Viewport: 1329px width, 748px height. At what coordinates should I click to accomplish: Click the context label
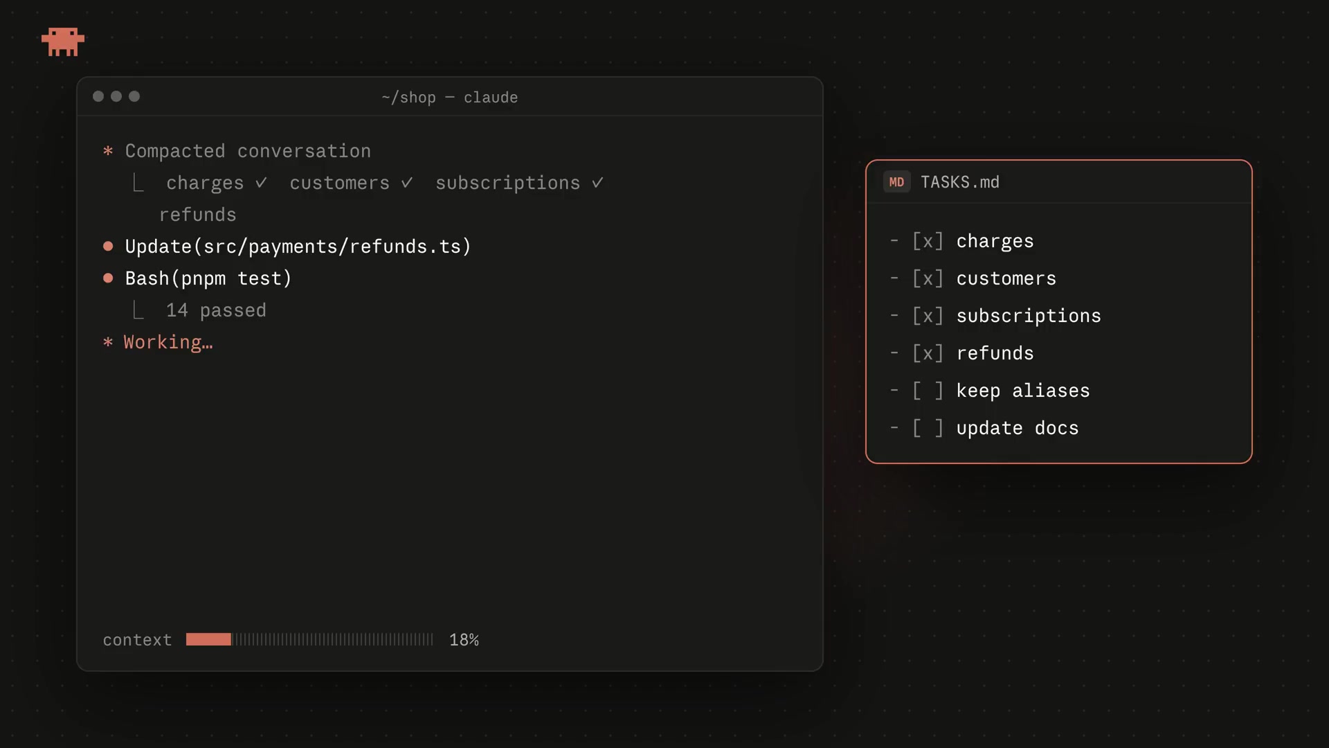click(x=137, y=640)
